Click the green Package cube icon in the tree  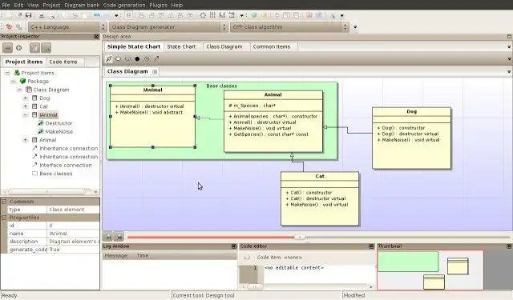[x=22, y=81]
